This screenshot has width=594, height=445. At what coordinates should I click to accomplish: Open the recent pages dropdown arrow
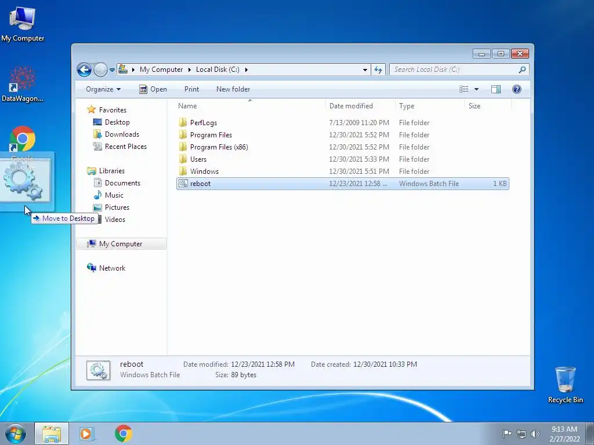(x=112, y=70)
